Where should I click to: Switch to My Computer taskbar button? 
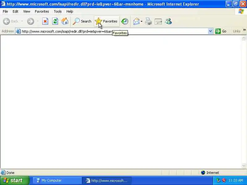[57, 180]
